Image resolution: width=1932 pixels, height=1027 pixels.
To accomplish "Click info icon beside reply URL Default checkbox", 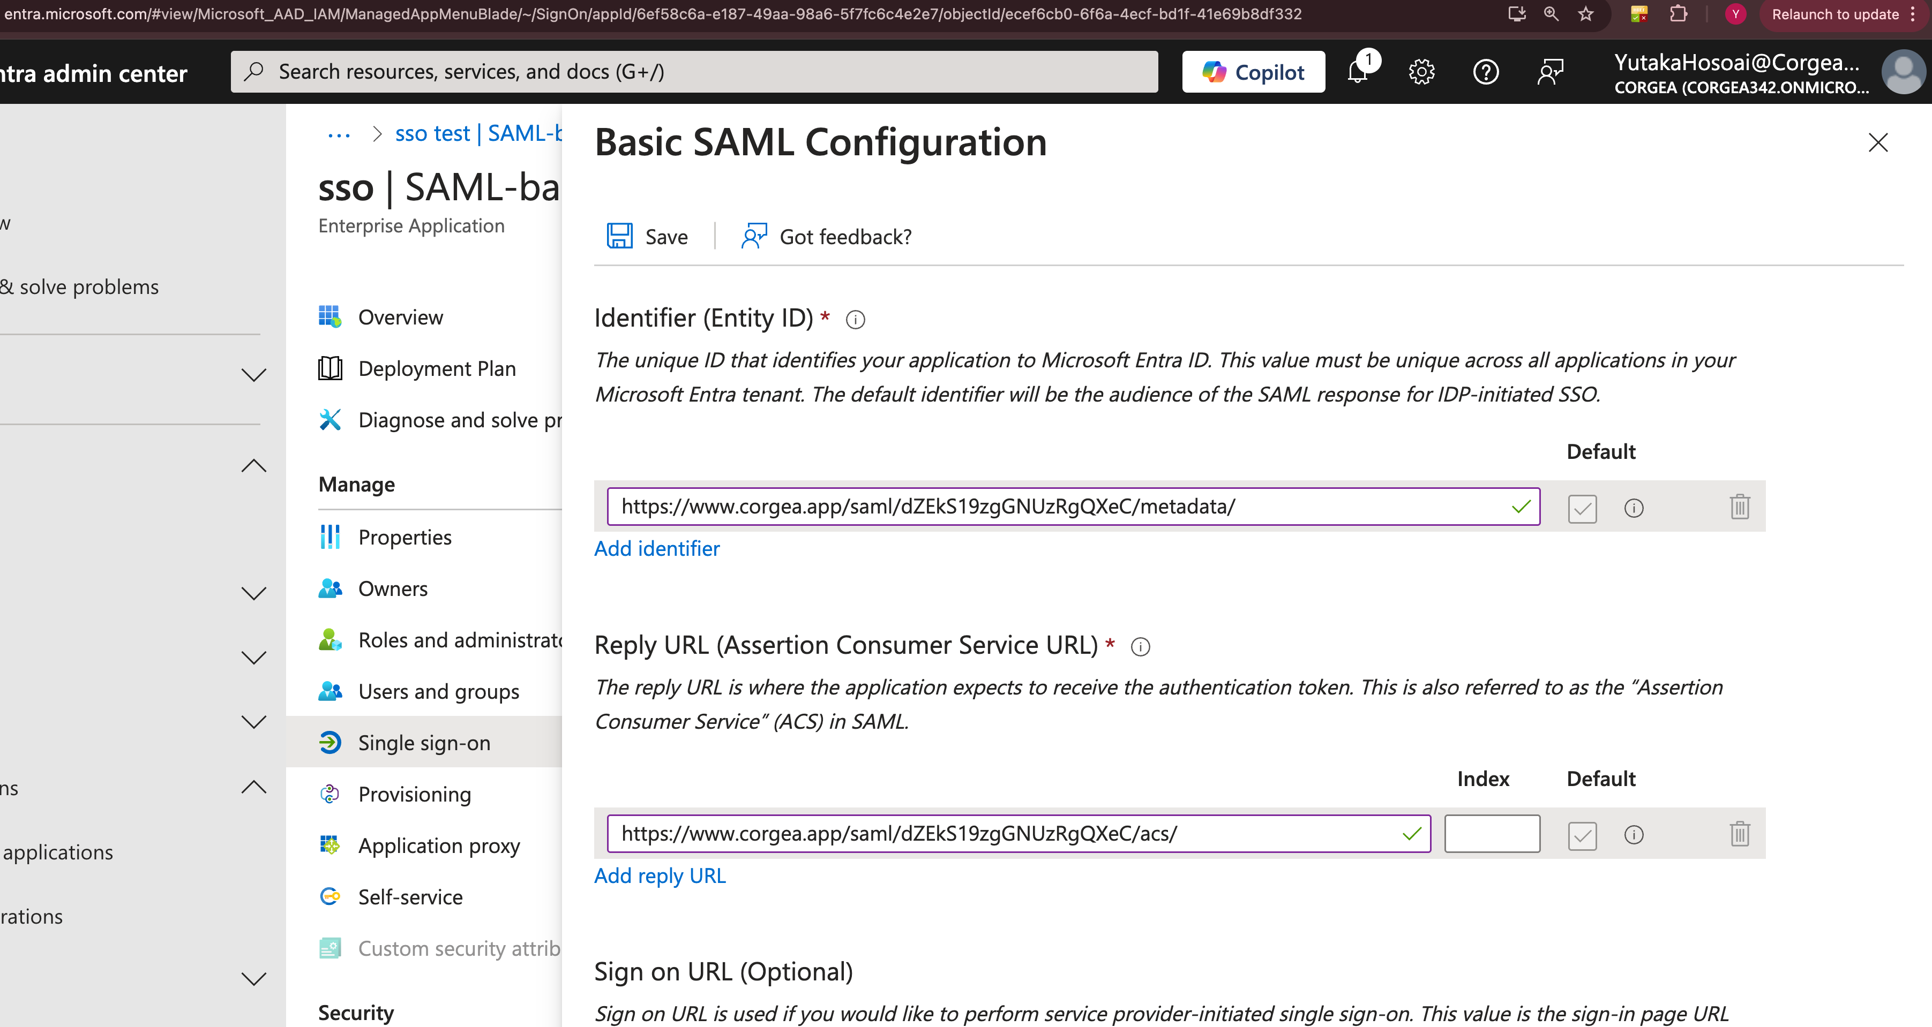I will 1634,835.
